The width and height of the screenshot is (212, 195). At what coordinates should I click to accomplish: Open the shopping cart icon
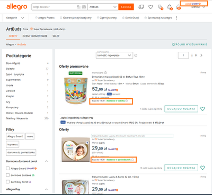179,7
